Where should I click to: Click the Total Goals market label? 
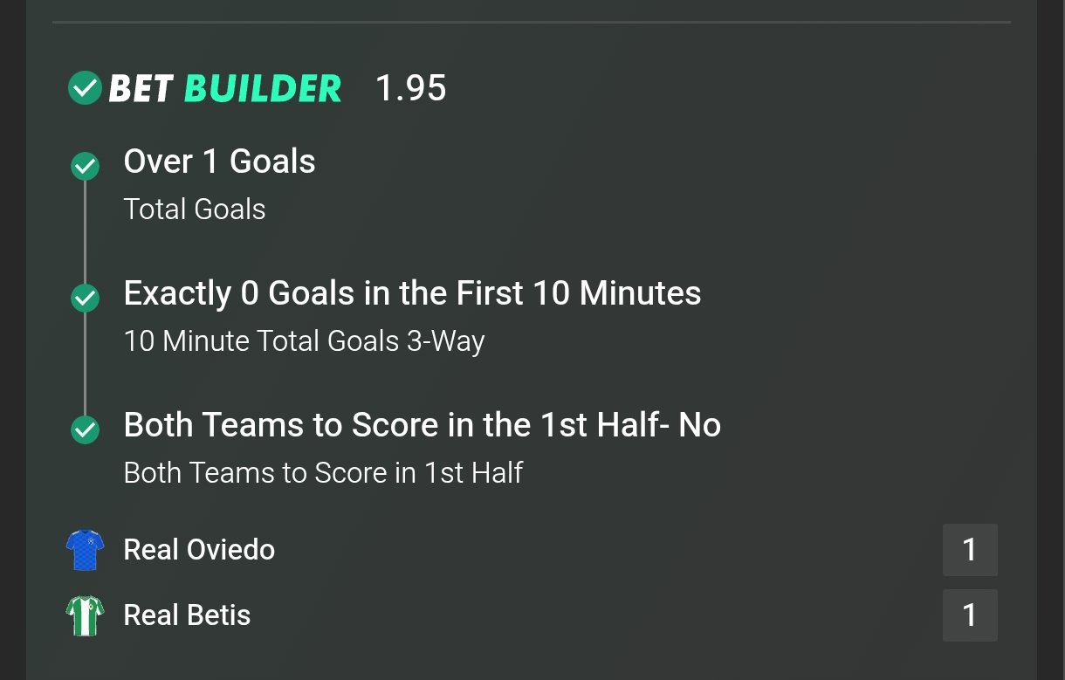coord(195,209)
